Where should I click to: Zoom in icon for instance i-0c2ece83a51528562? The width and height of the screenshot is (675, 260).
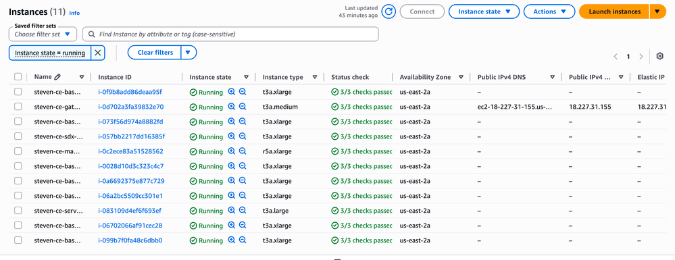[x=232, y=151]
